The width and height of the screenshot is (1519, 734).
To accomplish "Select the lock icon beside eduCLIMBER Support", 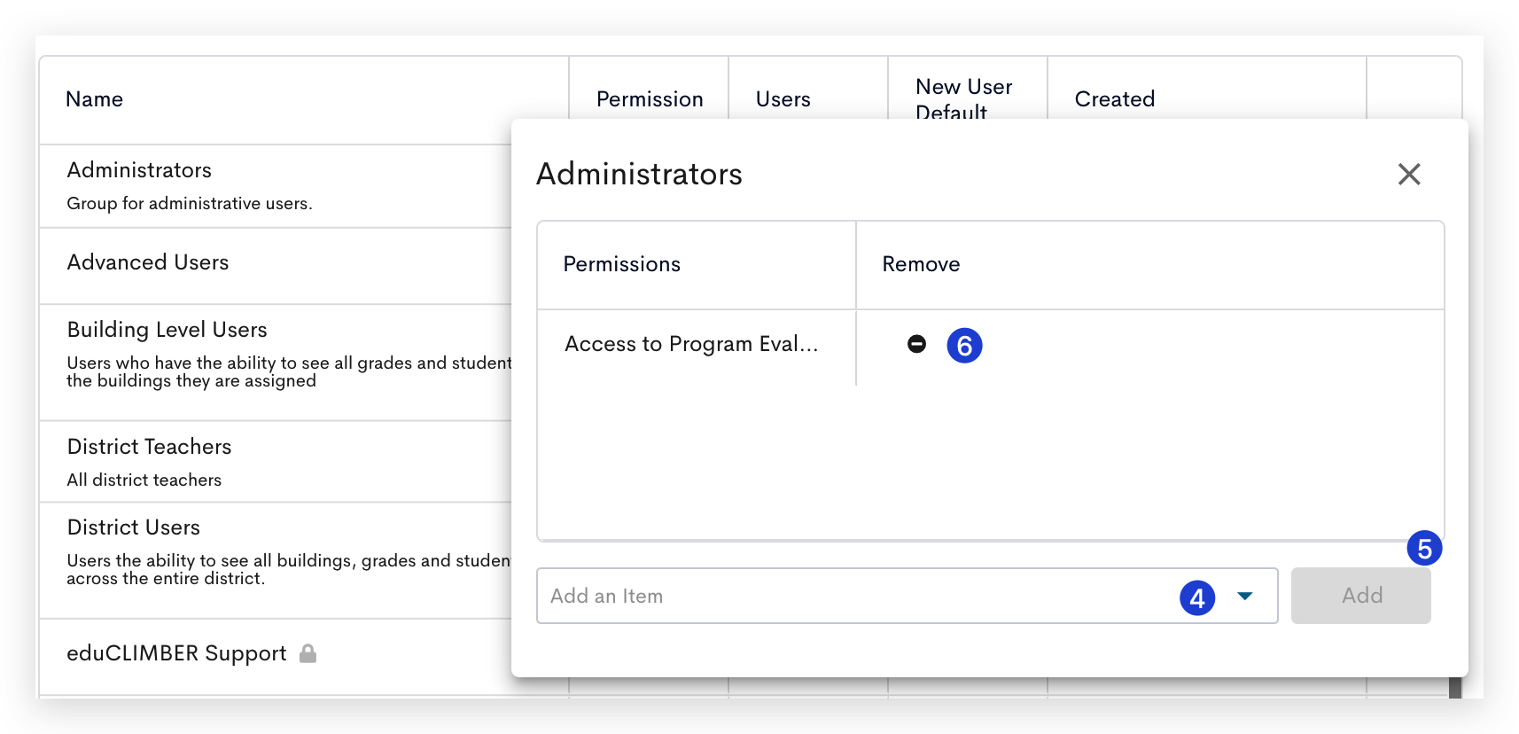I will 308,653.
